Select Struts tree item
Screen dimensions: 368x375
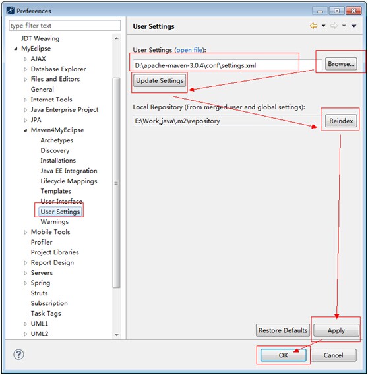40,293
